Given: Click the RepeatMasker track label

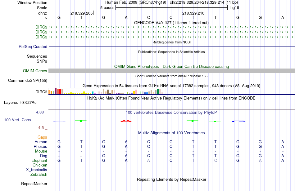Looking at the screenshot, I should point(34,184).
